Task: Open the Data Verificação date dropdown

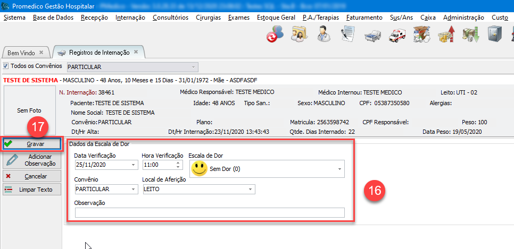Action: coord(132,165)
